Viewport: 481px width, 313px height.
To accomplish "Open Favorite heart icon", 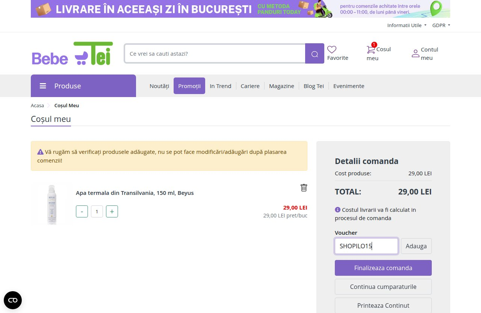I will click(332, 49).
